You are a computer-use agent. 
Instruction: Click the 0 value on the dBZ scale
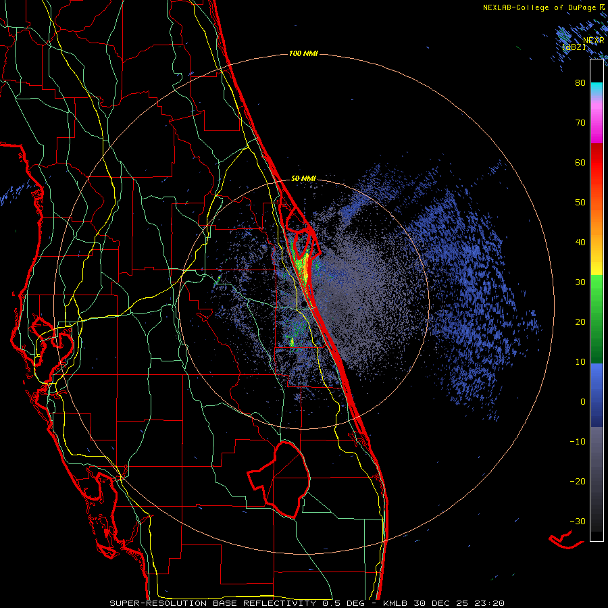583,402
